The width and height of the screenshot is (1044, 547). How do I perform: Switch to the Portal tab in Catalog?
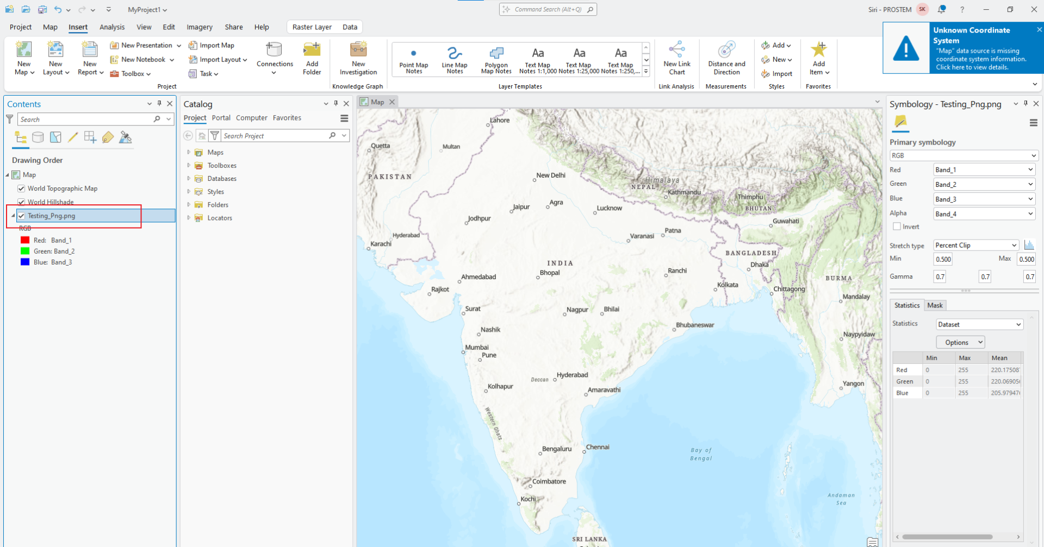[x=221, y=118]
